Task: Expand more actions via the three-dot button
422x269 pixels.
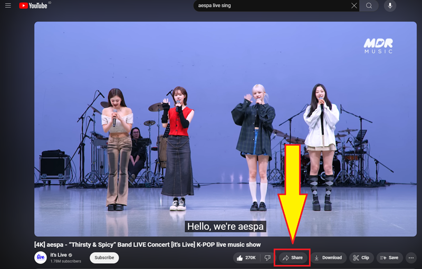Action: point(411,258)
